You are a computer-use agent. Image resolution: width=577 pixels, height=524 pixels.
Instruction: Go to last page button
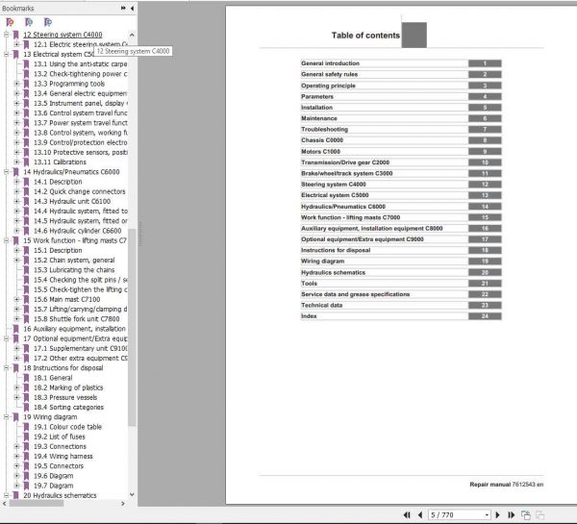(512, 514)
